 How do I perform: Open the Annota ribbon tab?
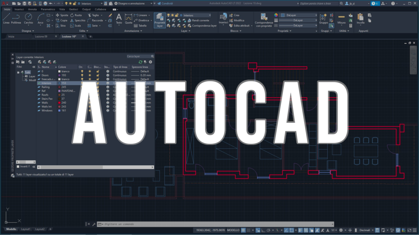click(32, 9)
